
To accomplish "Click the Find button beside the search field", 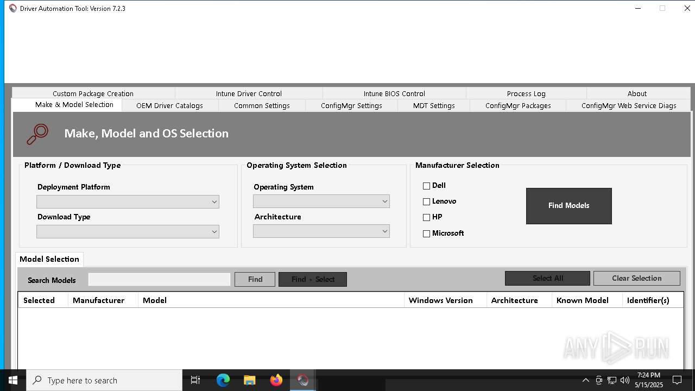I will 255,279.
